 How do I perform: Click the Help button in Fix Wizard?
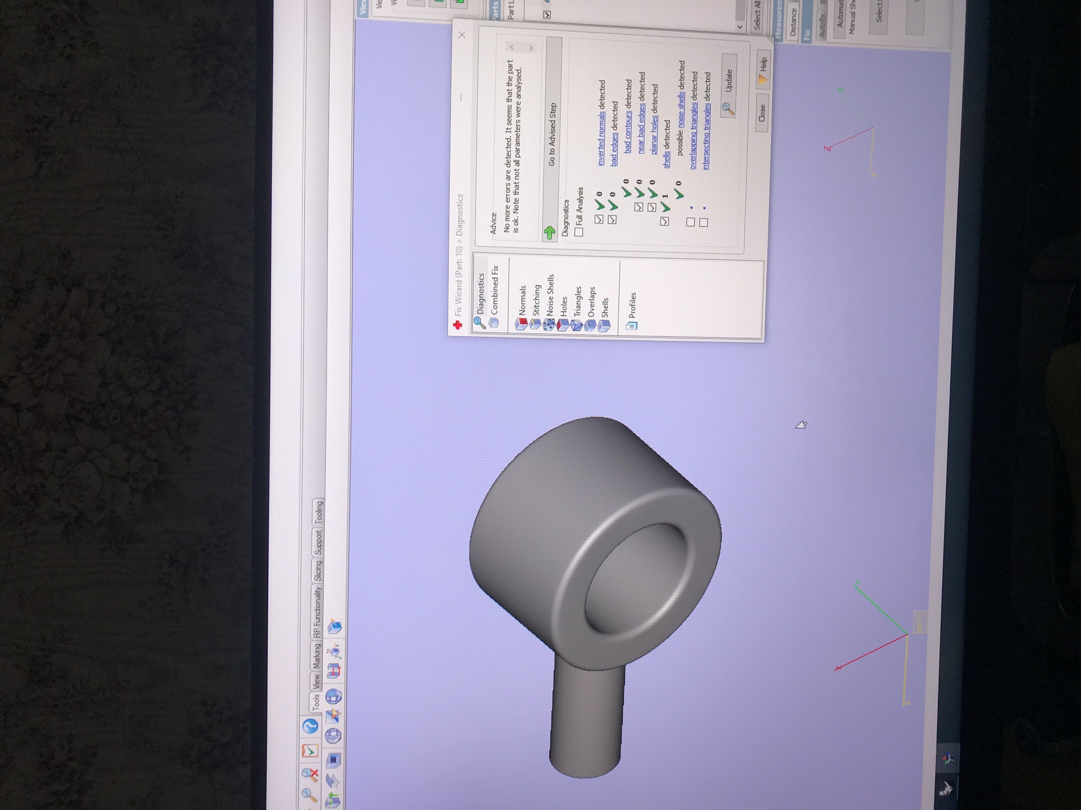point(763,70)
